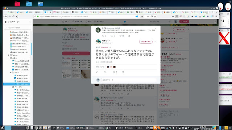This screenshot has height=130, width=232.
Task: Retweet the main tweet in the popup
Action: pyautogui.click(x=105, y=72)
